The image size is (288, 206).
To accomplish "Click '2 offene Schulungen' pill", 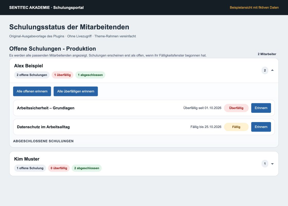I will pos(32,75).
